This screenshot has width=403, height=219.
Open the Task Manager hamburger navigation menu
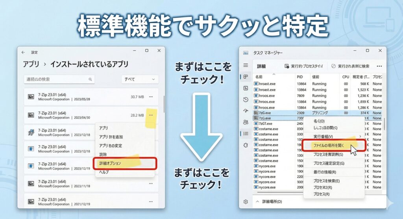(x=246, y=65)
